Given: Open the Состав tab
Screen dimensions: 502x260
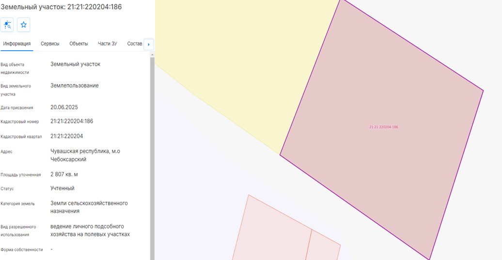Looking at the screenshot, I should coord(135,44).
